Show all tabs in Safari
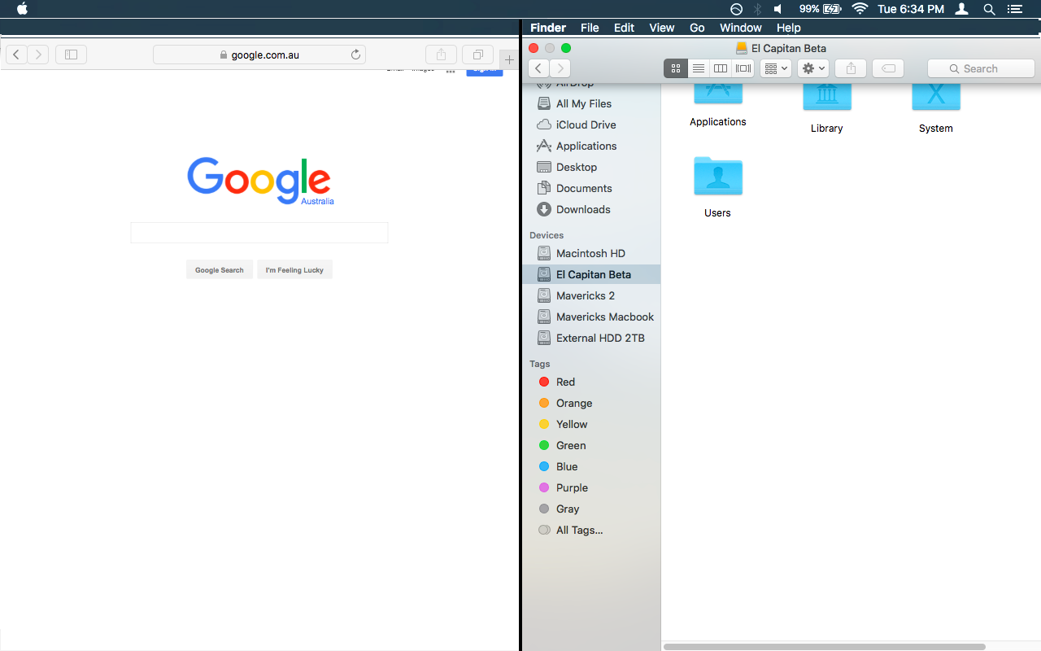 477,55
